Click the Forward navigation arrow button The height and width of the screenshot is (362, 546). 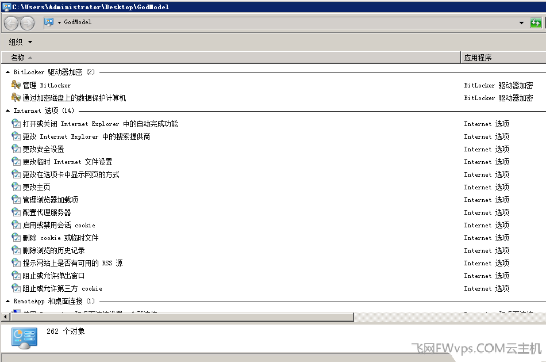coord(27,24)
